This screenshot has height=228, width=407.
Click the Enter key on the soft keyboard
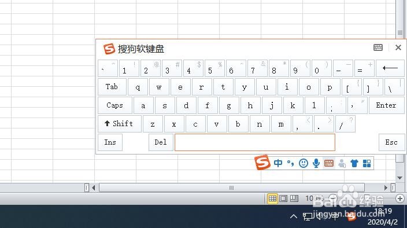[387, 105]
